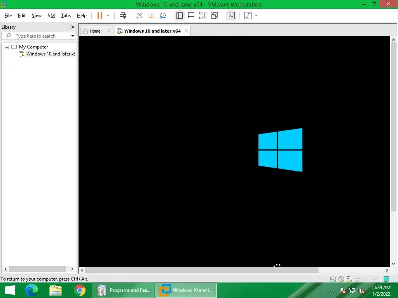This screenshot has width=398, height=298.
Task: Open the View menu
Action: tap(37, 16)
